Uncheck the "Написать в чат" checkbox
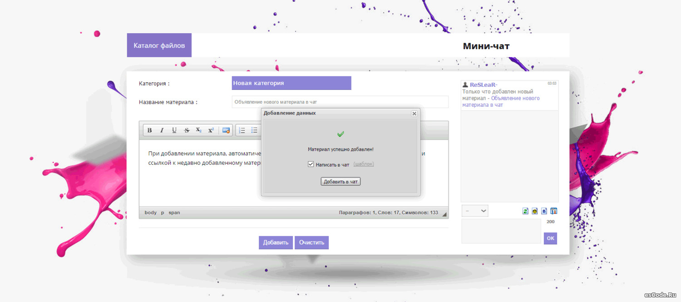The image size is (681, 302). point(311,164)
